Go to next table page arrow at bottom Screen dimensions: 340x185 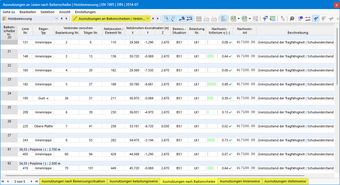pos(31,181)
